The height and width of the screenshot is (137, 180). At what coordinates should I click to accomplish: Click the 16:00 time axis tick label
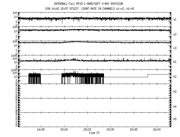[x=157, y=130]
